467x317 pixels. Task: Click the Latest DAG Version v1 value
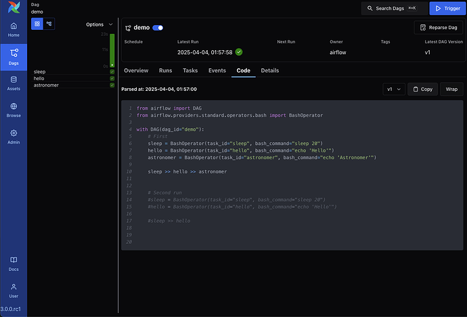tap(427, 52)
